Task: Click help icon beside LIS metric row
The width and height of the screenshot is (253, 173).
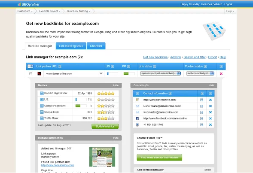Action: pos(42,100)
